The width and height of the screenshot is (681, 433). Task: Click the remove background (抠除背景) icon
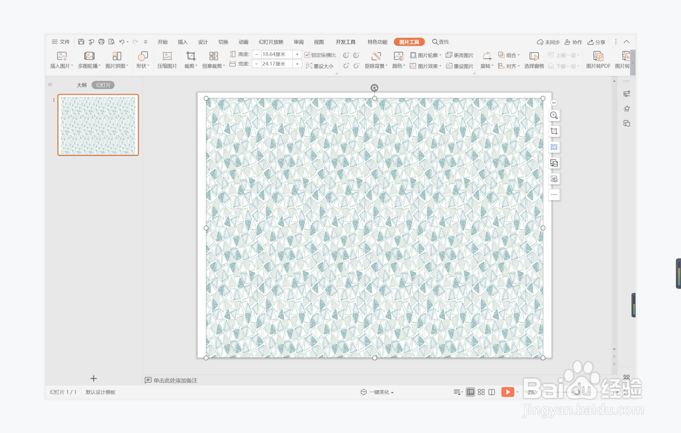376,56
